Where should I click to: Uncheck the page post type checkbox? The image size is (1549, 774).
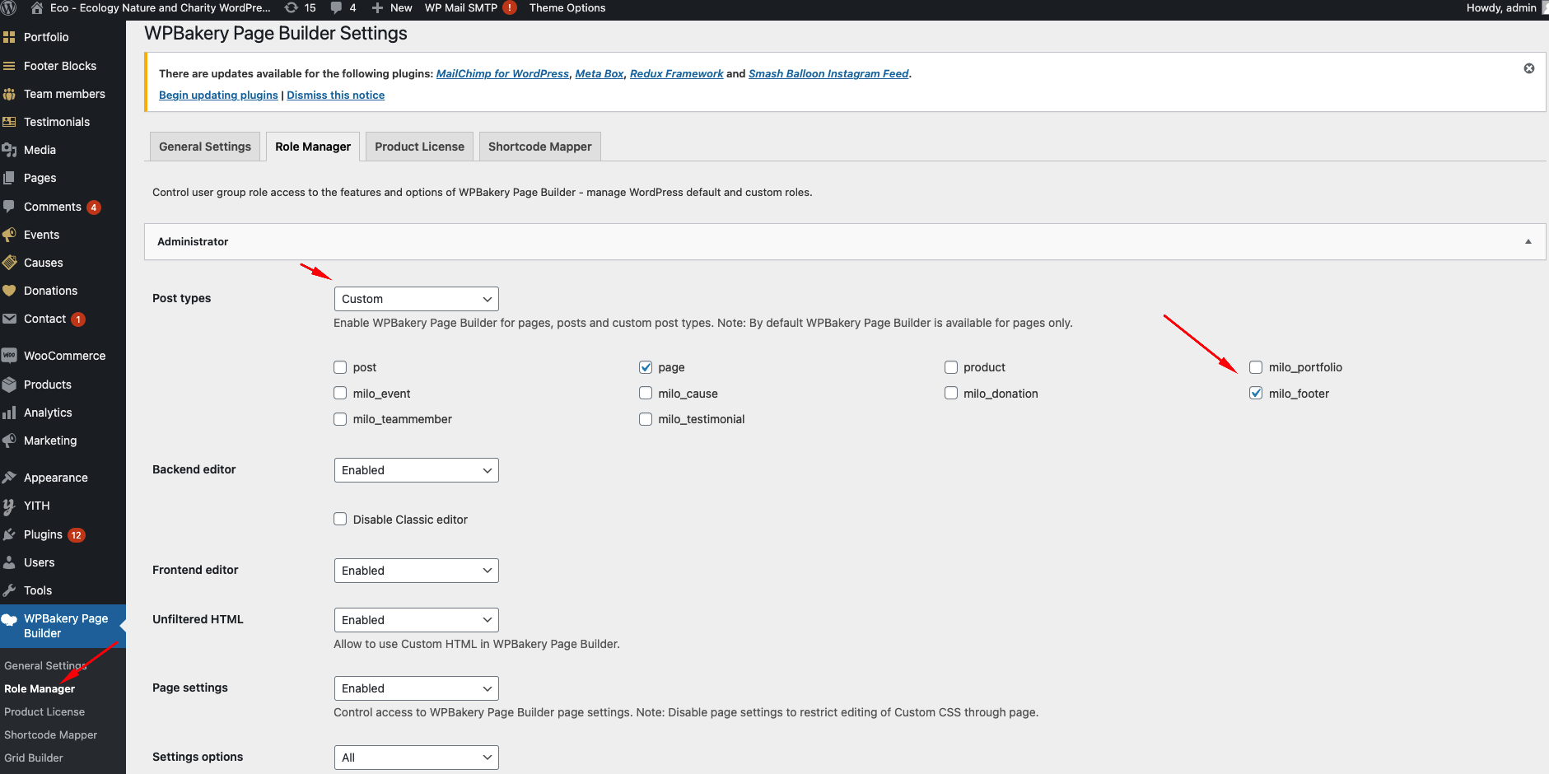646,367
